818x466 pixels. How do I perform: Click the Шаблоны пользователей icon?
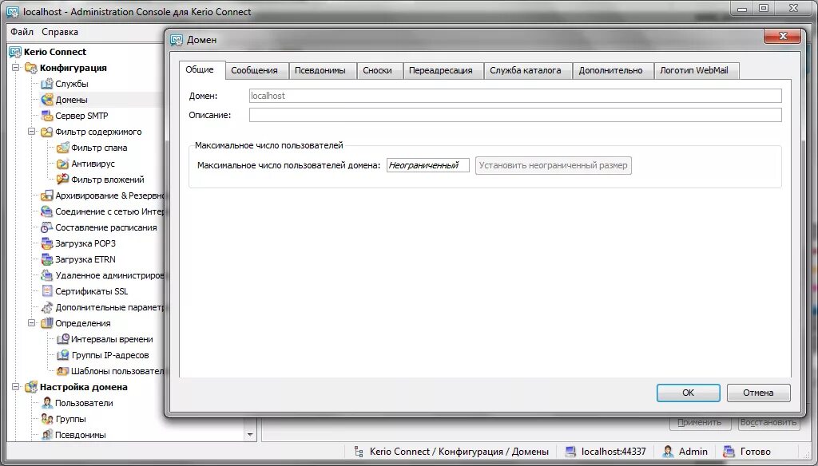click(x=62, y=371)
